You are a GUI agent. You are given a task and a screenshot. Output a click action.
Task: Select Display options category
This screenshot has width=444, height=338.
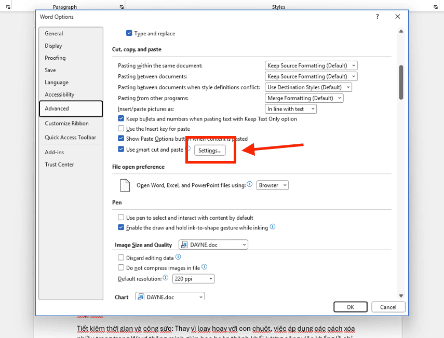pos(71,46)
